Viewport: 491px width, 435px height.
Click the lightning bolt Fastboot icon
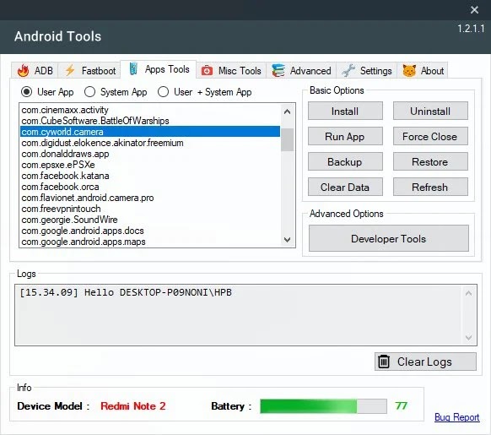coord(70,71)
